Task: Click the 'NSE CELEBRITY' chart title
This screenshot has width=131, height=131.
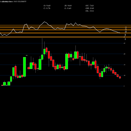Action: [x=20, y=2]
